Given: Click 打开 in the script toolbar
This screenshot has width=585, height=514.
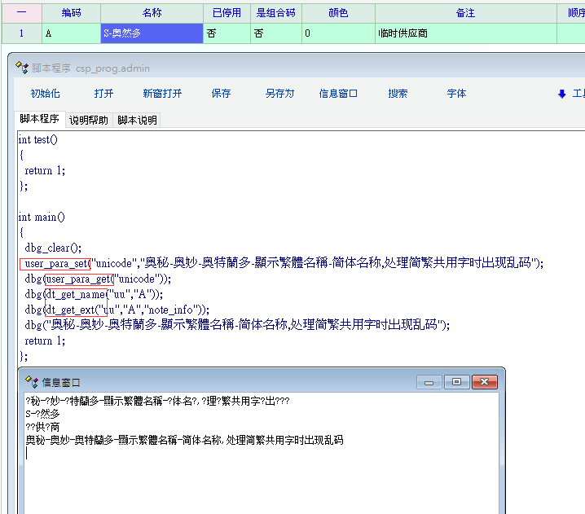Looking at the screenshot, I should (103, 94).
